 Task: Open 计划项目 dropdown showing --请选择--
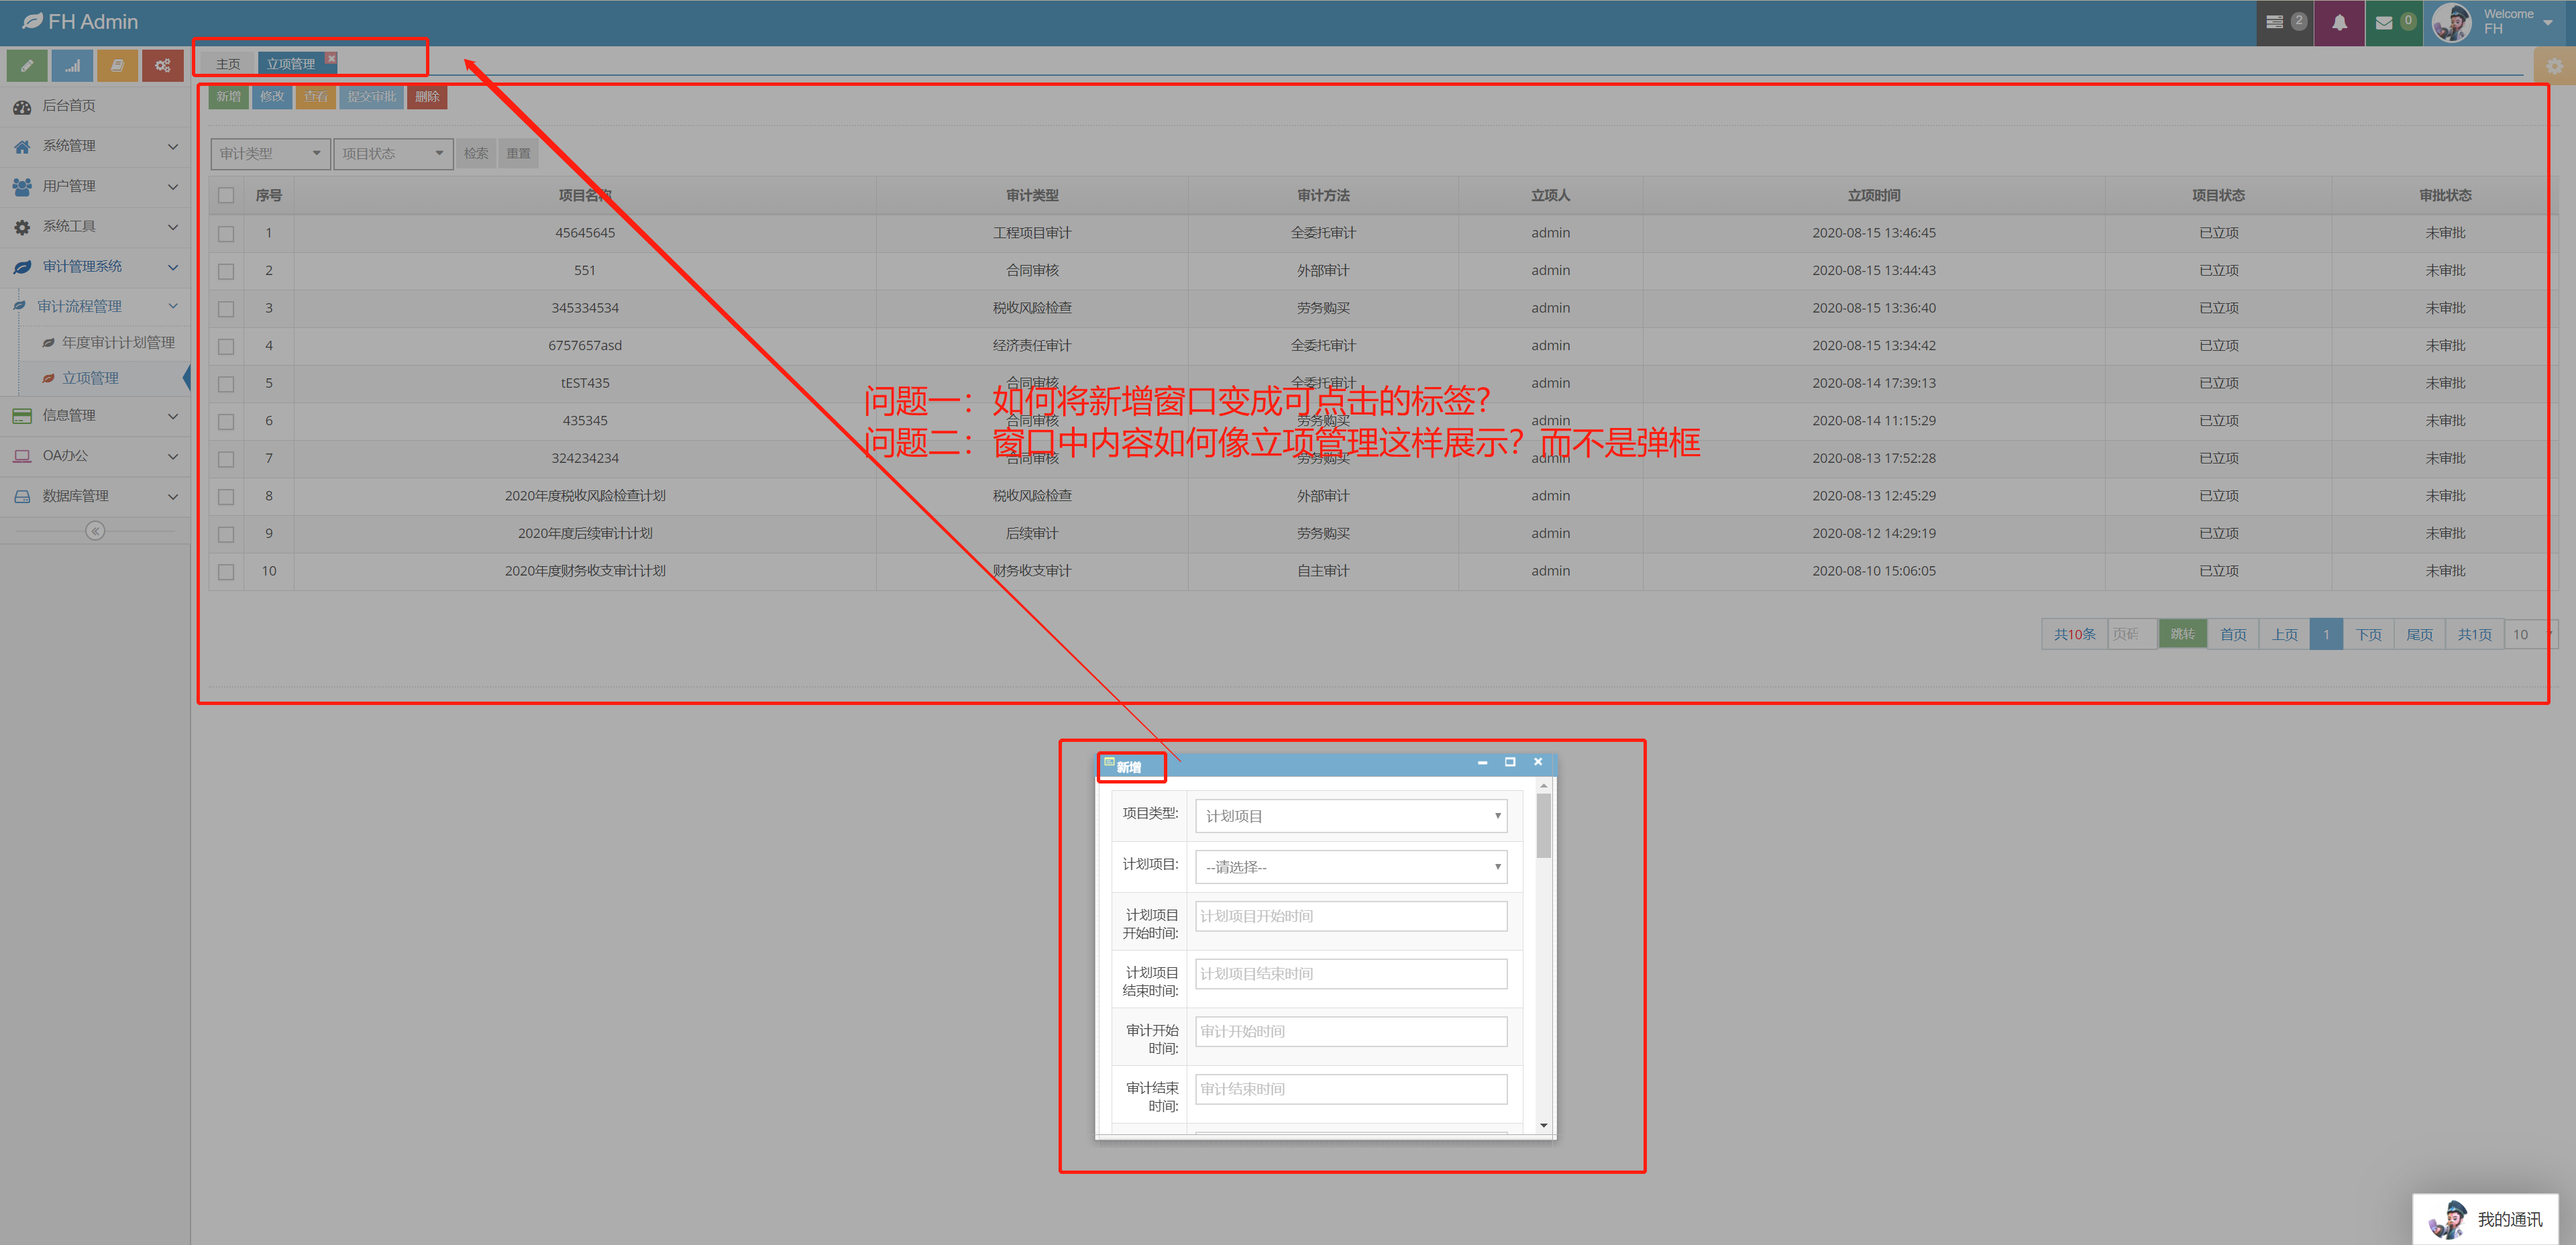[1351, 867]
